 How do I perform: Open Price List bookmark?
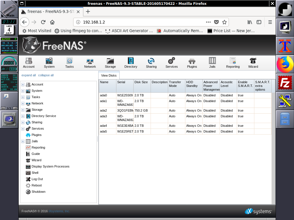pyautogui.click(x=231, y=31)
